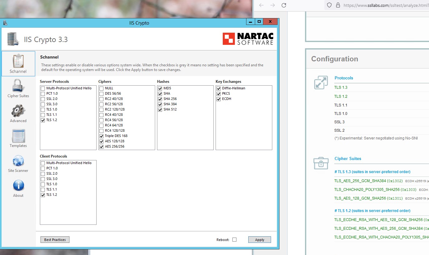Toggle the NULL cipher checkbox
The width and height of the screenshot is (429, 255).
pos(102,88)
